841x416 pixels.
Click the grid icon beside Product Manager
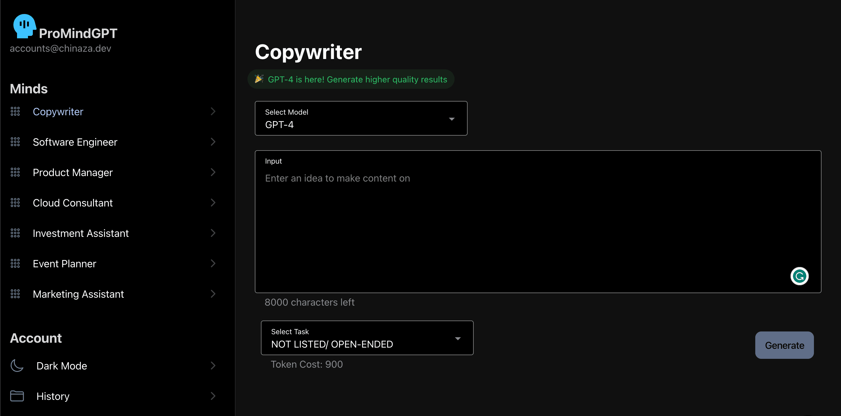[15, 172]
